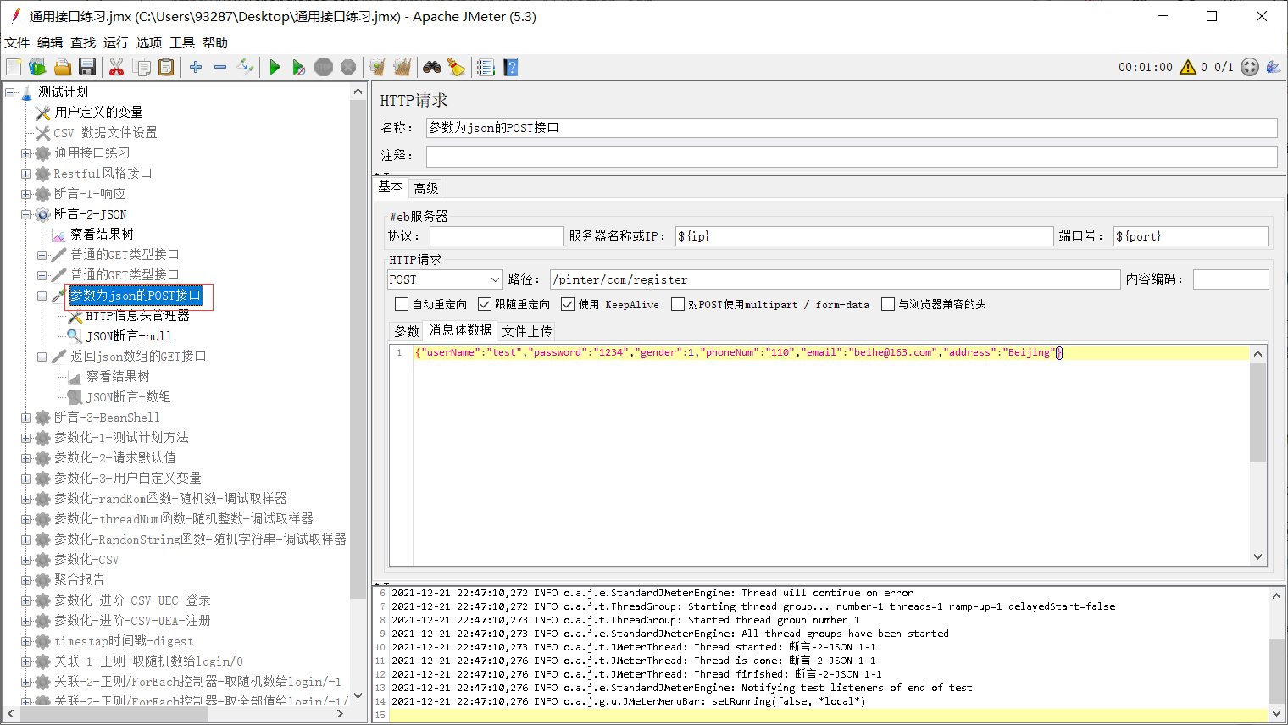Collapse the 返回json数组的GET接口 node
The image size is (1288, 725).
pyautogui.click(x=42, y=357)
